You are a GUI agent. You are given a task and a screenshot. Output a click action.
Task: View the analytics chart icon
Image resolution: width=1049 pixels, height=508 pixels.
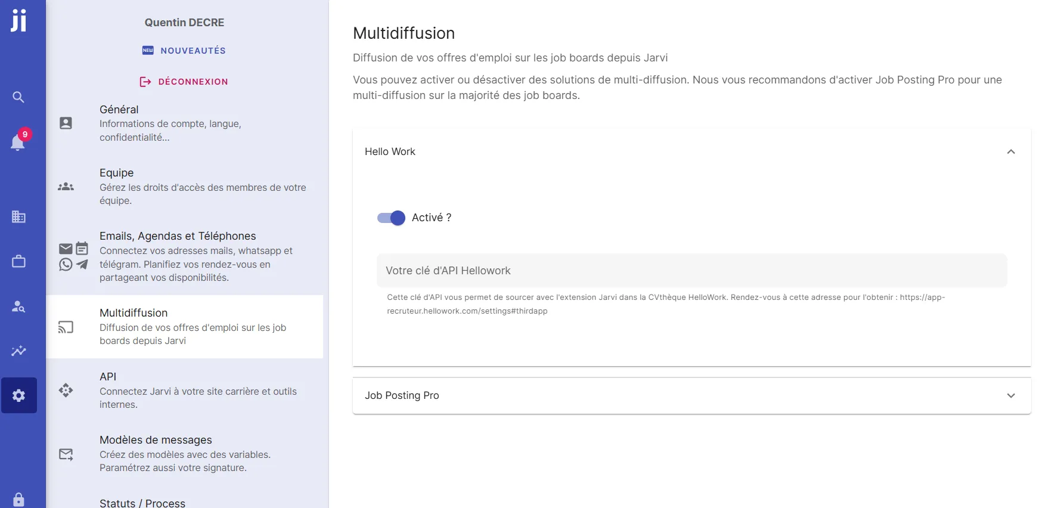pyautogui.click(x=18, y=351)
